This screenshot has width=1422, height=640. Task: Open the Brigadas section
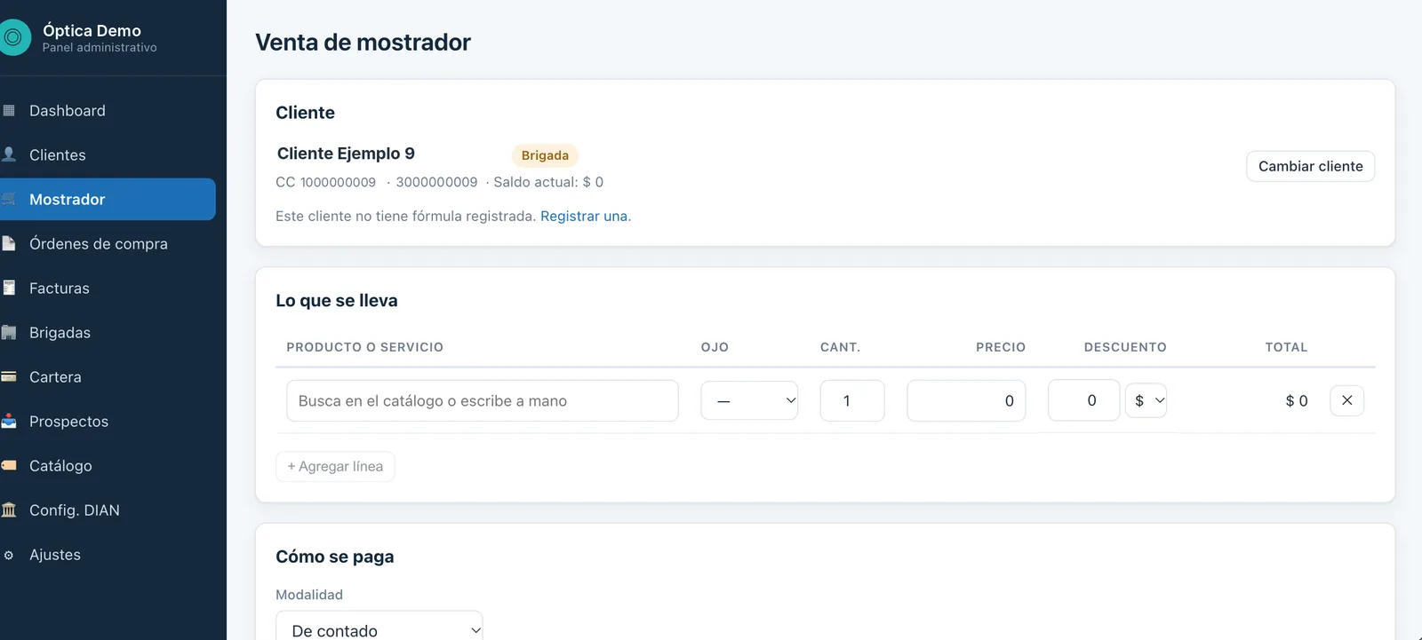pyautogui.click(x=108, y=333)
